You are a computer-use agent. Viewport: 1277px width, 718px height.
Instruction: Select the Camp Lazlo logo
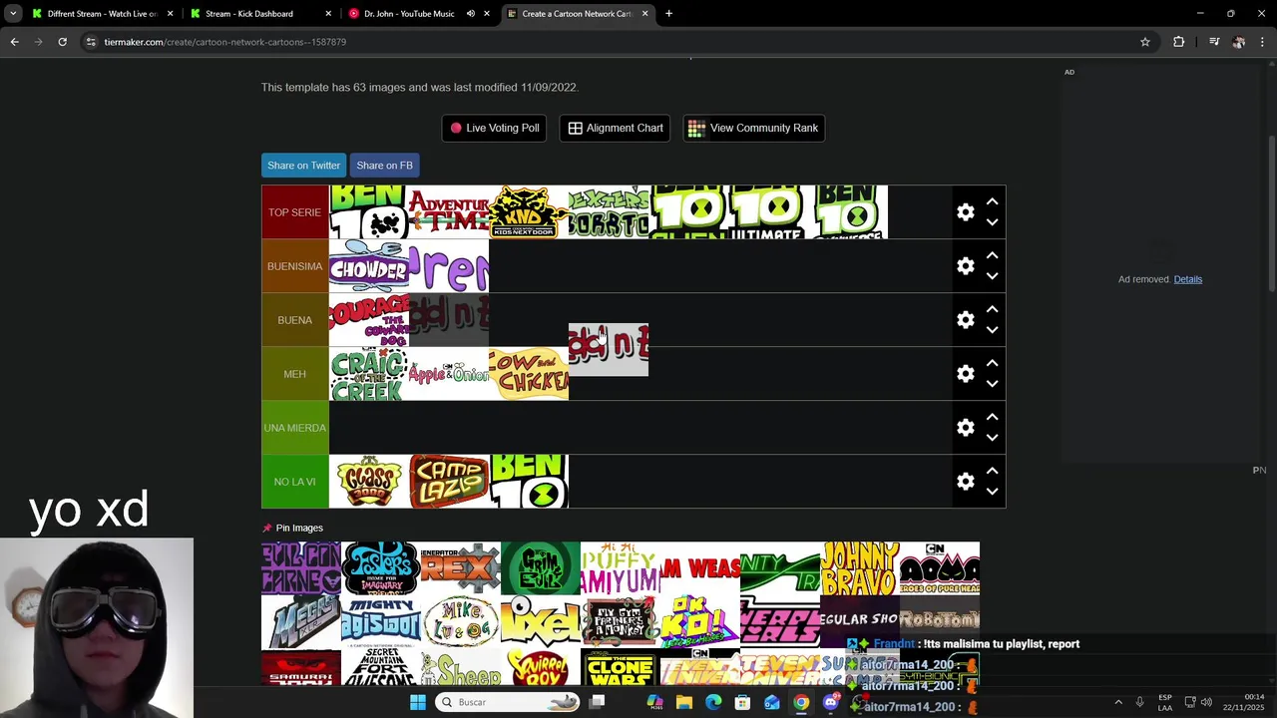(449, 482)
